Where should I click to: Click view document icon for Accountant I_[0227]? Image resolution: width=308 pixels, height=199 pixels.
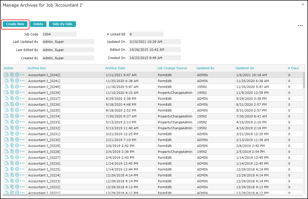[x=7, y=158]
